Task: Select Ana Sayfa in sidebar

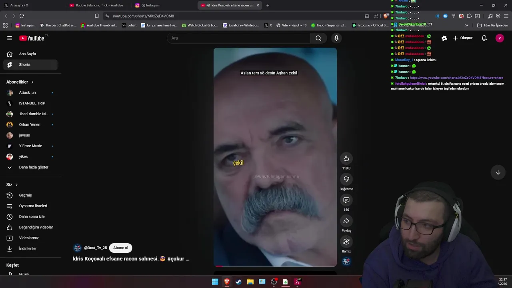Action: pos(30,54)
